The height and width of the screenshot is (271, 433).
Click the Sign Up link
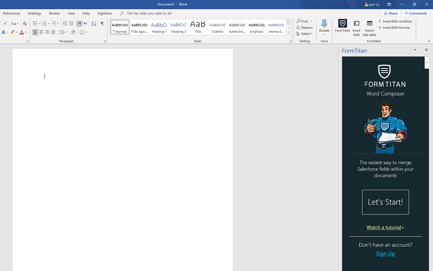pos(385,253)
